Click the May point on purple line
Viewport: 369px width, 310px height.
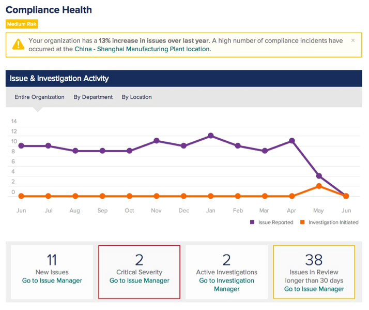[x=319, y=176]
